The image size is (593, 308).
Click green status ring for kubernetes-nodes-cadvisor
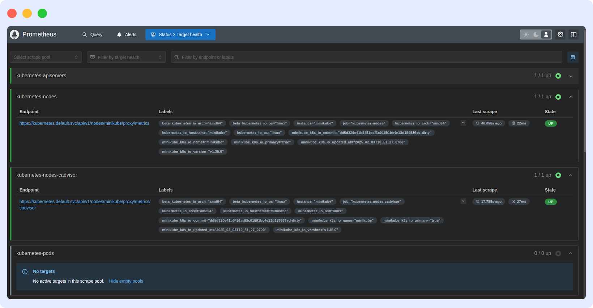point(558,175)
